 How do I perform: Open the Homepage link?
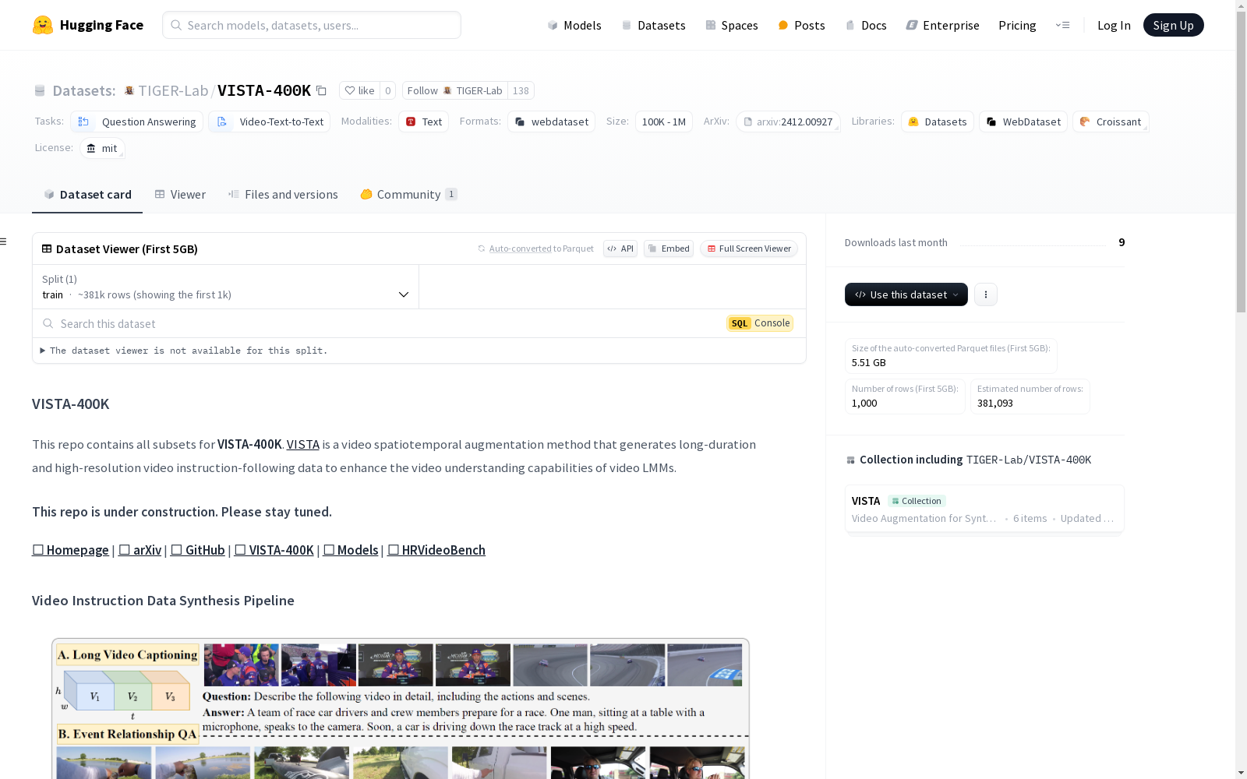[70, 550]
